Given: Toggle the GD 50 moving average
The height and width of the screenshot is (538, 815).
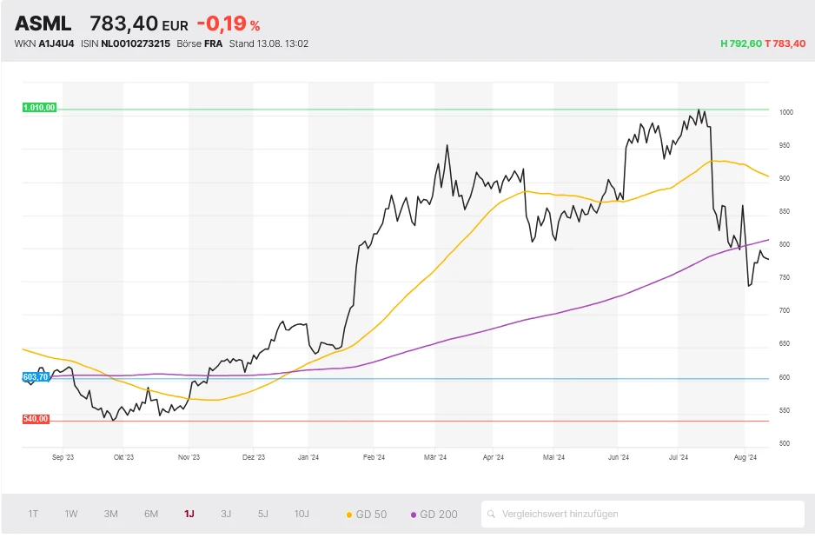Looking at the screenshot, I should 369,514.
